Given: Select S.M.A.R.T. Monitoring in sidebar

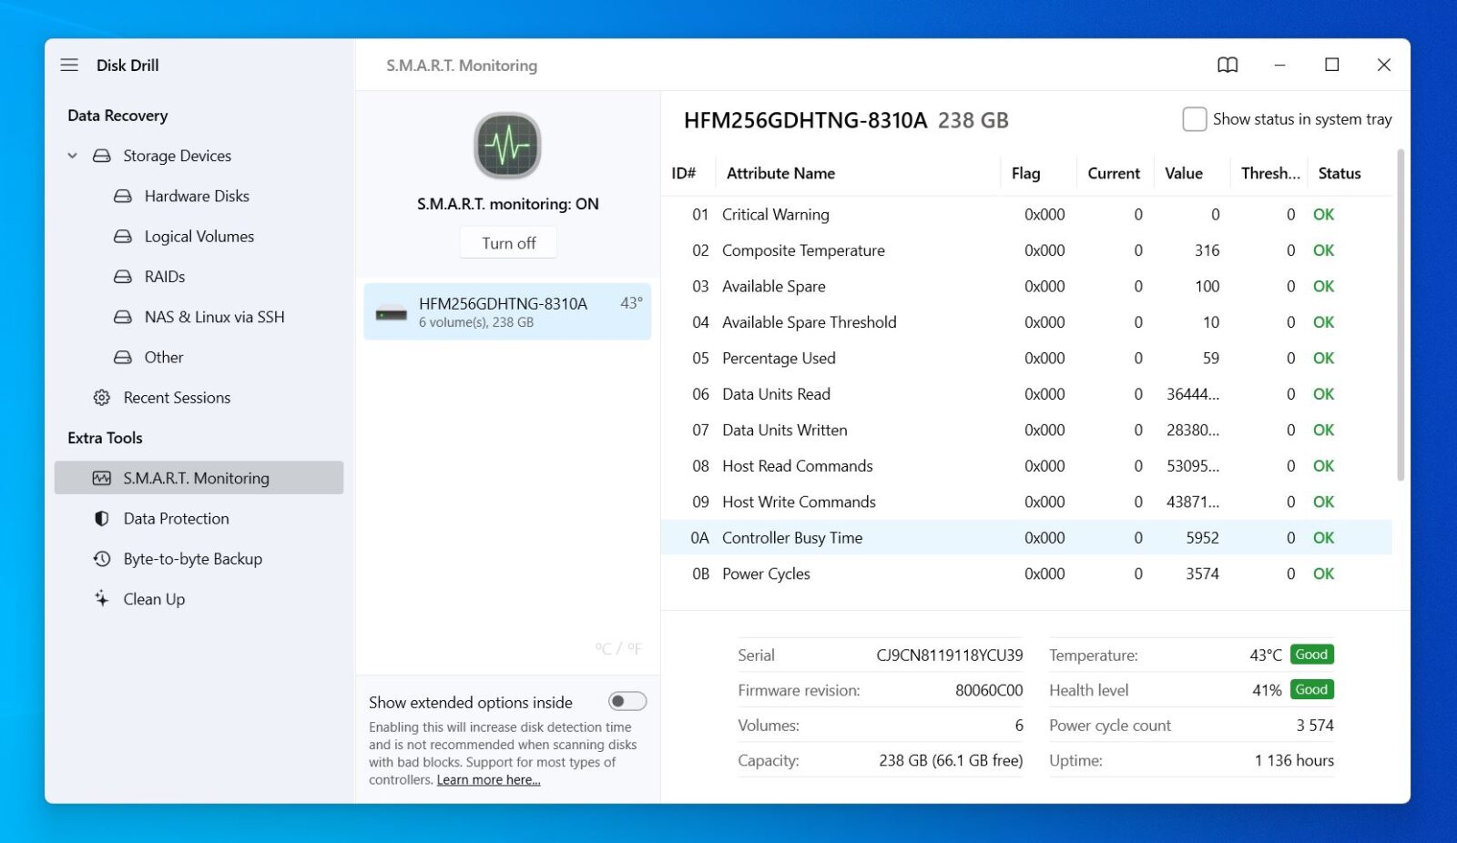Looking at the screenshot, I should coord(195,477).
